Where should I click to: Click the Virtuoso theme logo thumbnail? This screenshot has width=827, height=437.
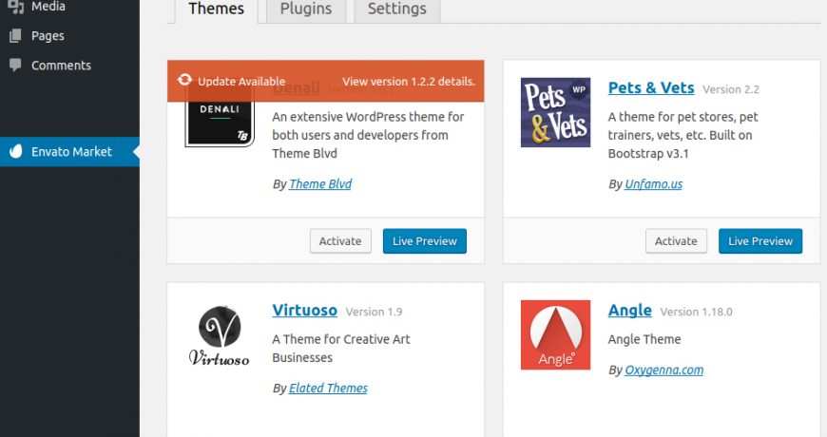(220, 335)
